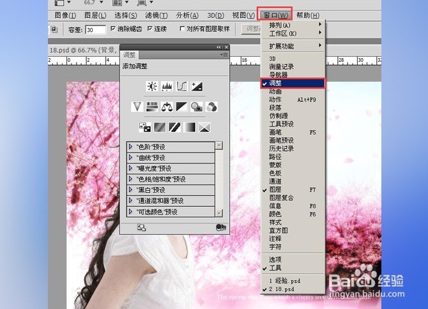
Task: Add a Levels adjustment via histogram icon
Action: point(167,86)
